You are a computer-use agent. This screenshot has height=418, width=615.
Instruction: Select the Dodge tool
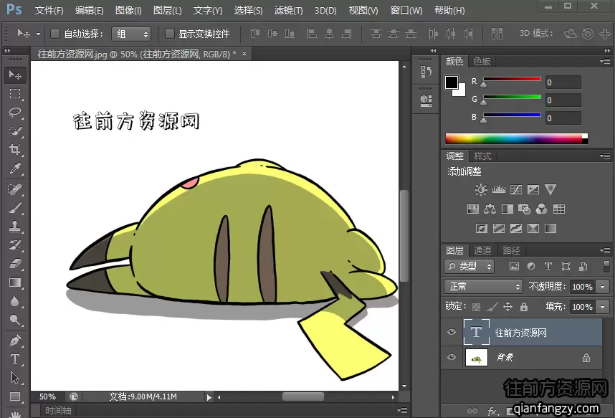click(x=15, y=320)
